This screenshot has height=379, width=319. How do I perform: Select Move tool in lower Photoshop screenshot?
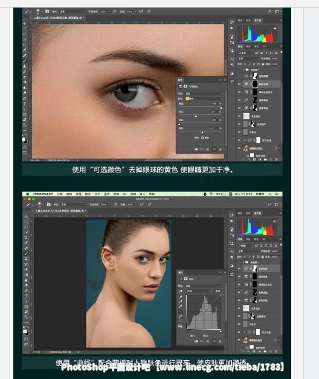[x=26, y=217]
